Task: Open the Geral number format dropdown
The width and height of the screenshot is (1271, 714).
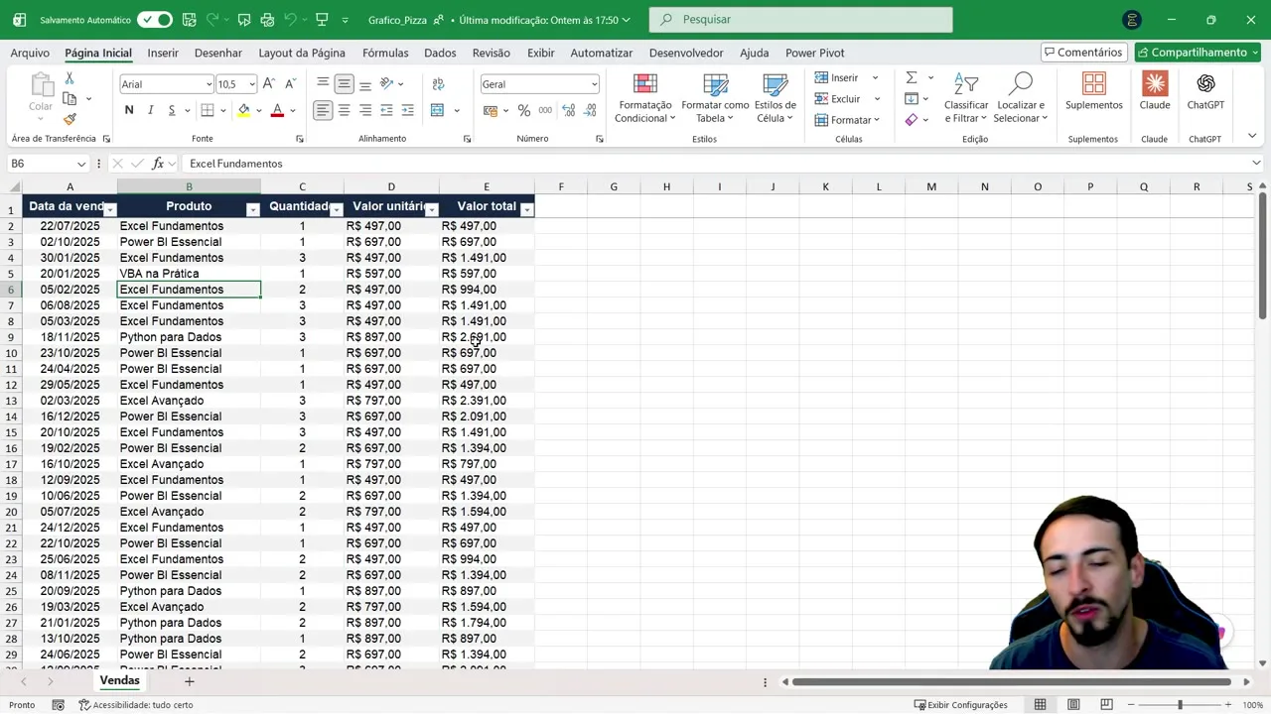Action: pyautogui.click(x=594, y=84)
